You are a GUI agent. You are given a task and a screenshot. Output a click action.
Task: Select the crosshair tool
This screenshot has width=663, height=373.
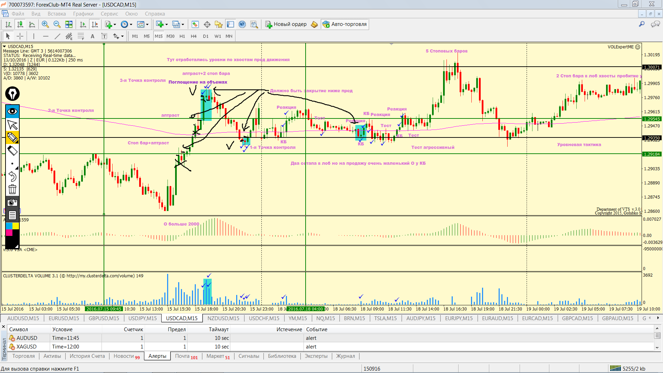pos(20,36)
